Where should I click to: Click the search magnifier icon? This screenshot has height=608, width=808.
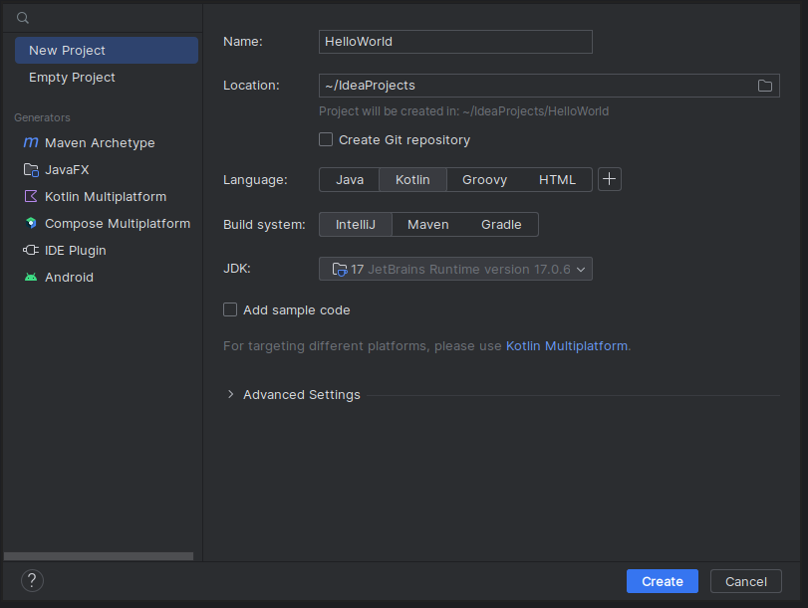pos(23,18)
